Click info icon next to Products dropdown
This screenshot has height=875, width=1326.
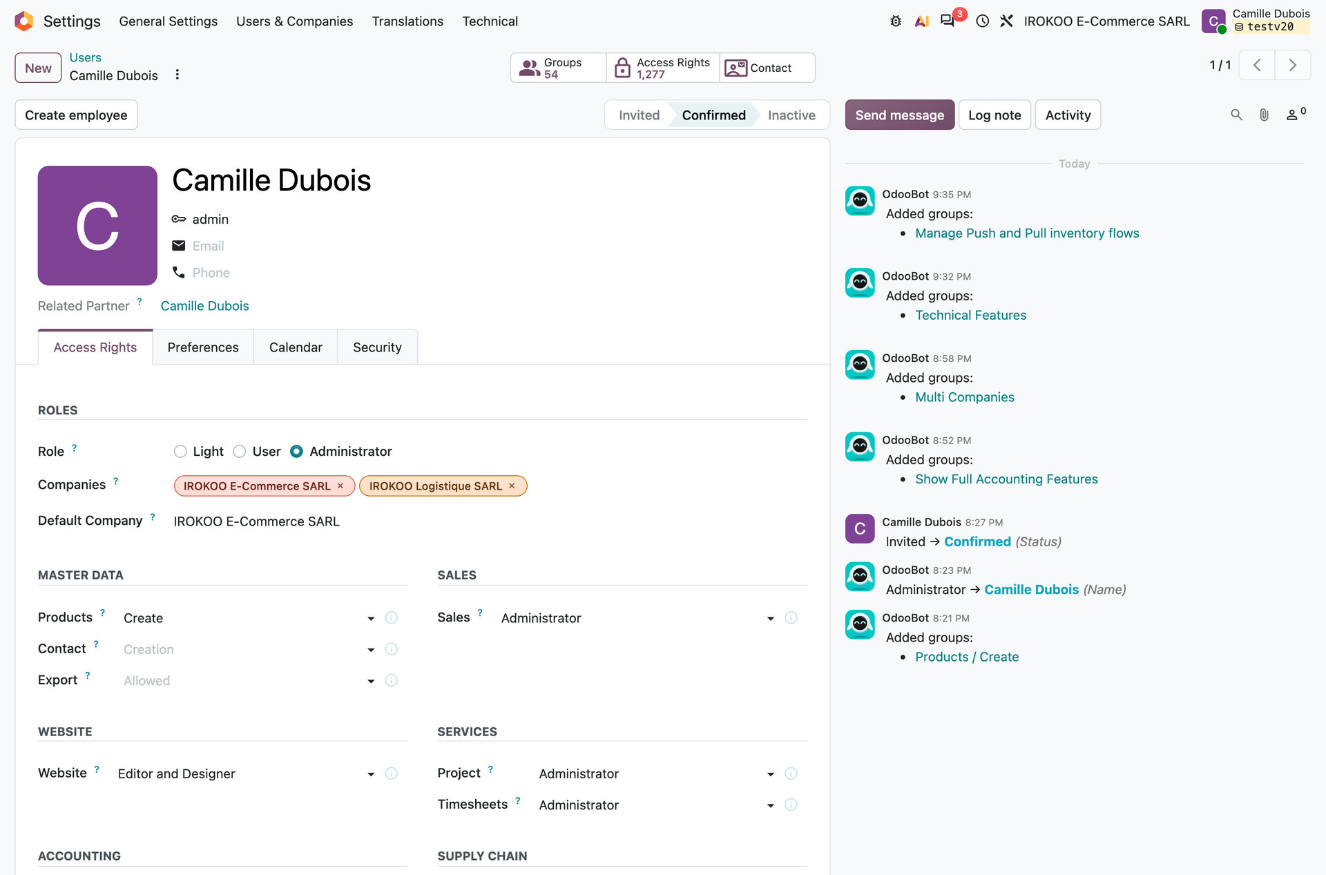click(x=391, y=617)
